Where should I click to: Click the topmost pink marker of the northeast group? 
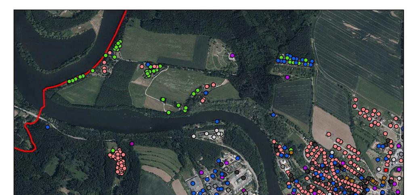(356, 100)
